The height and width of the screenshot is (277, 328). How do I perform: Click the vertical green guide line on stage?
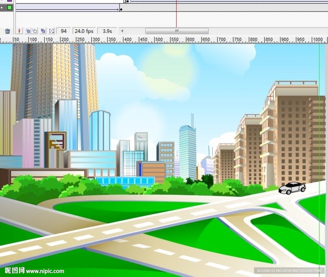[319, 128]
